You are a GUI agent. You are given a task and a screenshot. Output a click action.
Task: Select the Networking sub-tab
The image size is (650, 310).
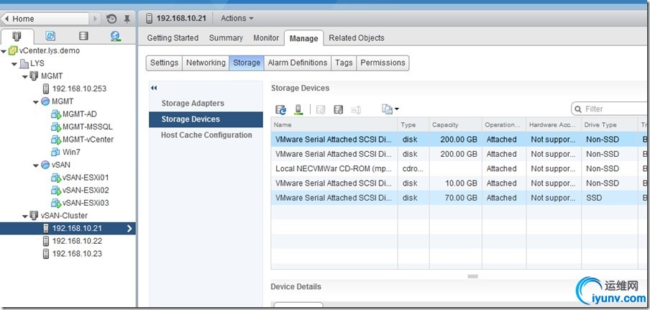(x=206, y=63)
